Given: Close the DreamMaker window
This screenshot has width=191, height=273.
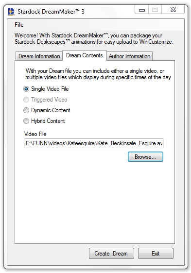Looking at the screenshot, I should tap(173, 9).
